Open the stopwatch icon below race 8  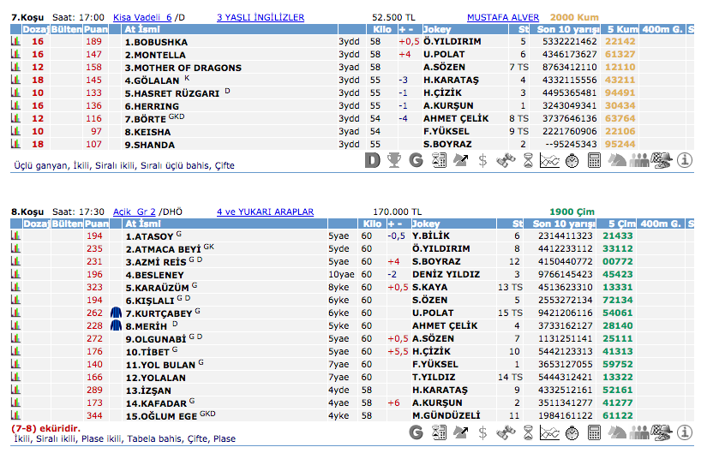coord(572,432)
